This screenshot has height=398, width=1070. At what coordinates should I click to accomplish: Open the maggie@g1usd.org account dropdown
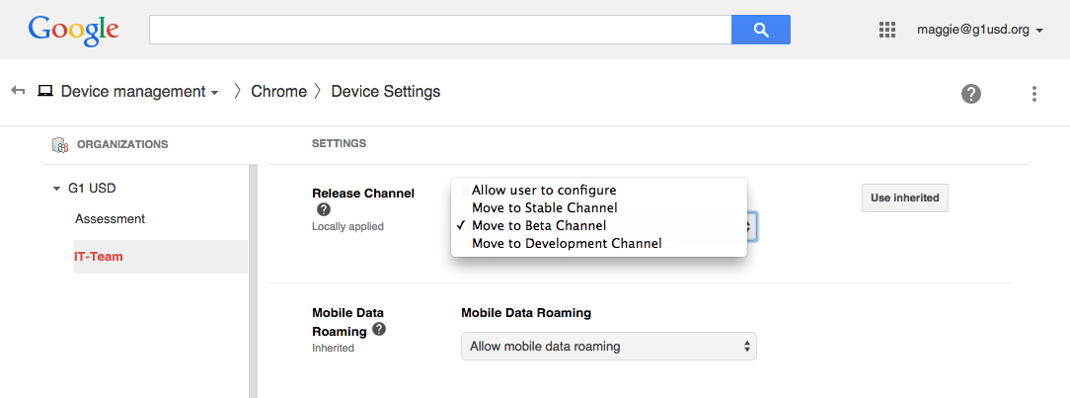(x=980, y=31)
